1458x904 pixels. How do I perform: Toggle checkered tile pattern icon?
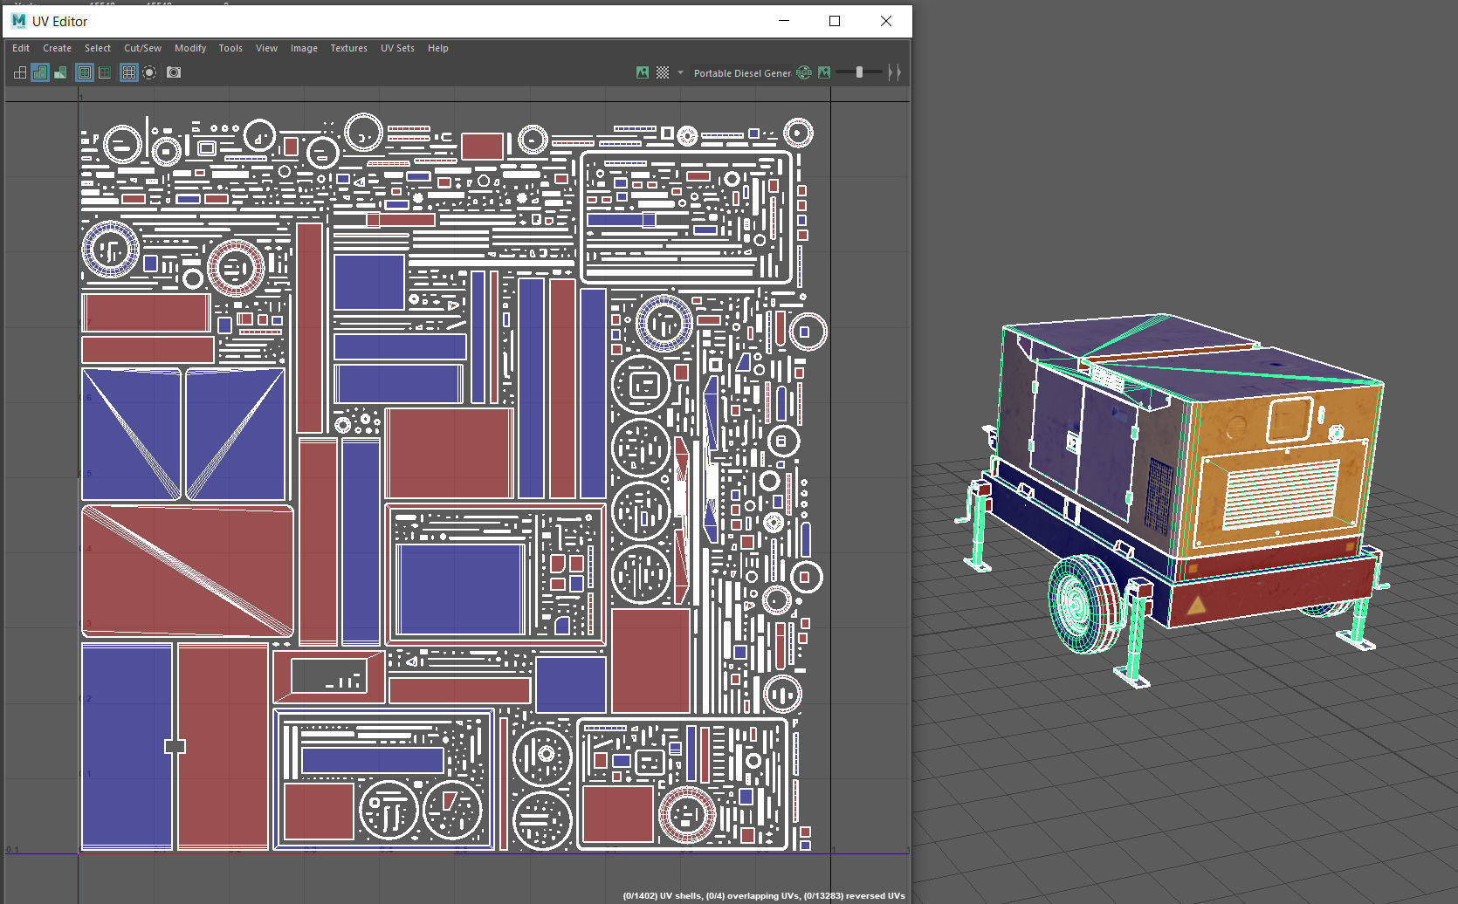(x=663, y=72)
